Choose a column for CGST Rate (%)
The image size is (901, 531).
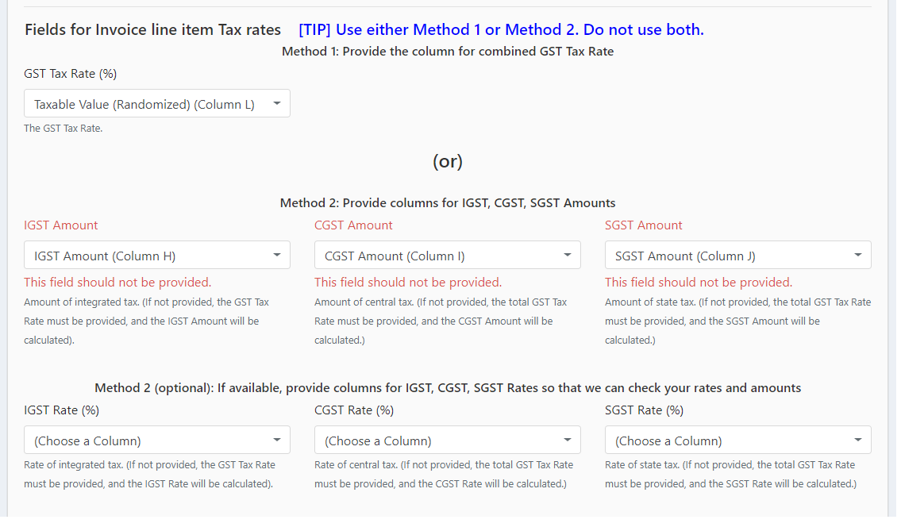pos(447,441)
